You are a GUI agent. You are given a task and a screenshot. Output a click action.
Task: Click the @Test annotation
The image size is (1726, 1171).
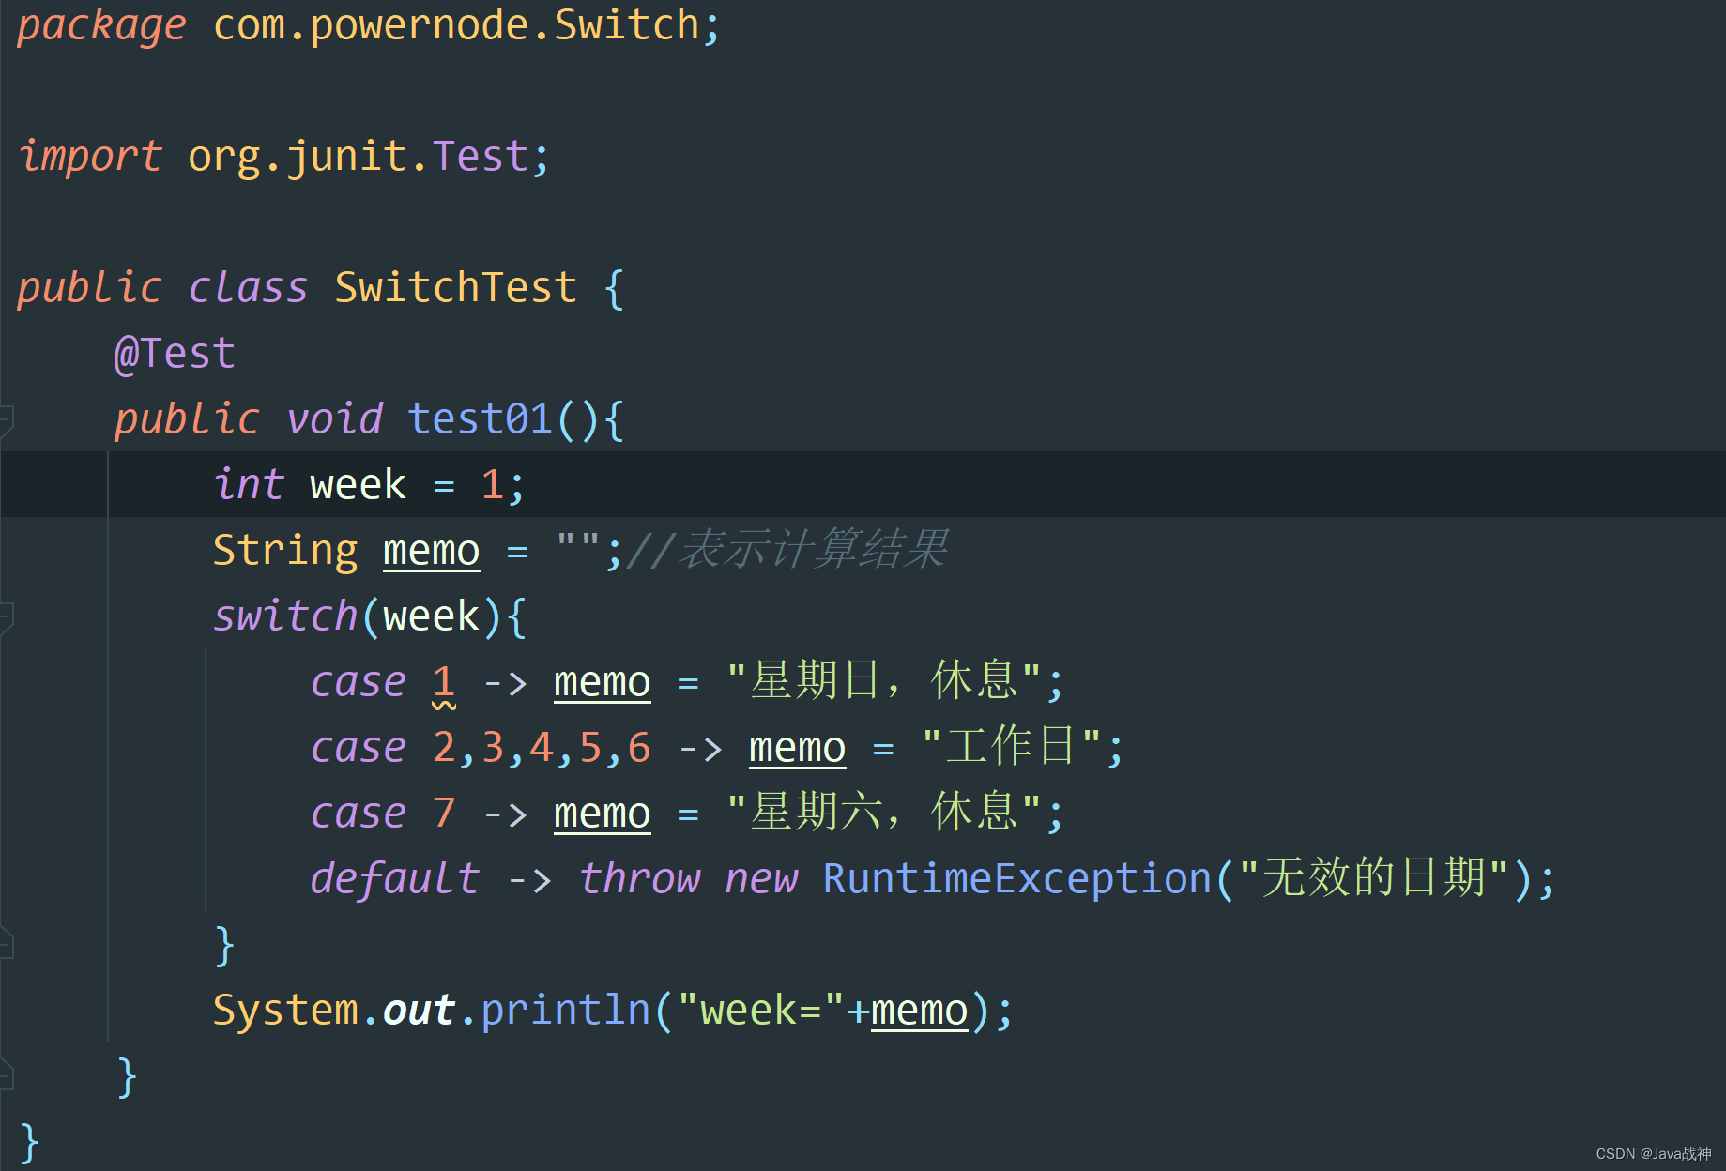click(174, 352)
